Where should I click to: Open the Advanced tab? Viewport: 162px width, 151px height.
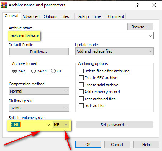[31, 16]
